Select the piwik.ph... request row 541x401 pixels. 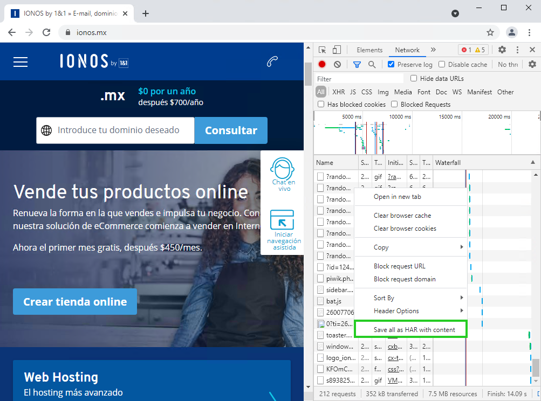334,279
